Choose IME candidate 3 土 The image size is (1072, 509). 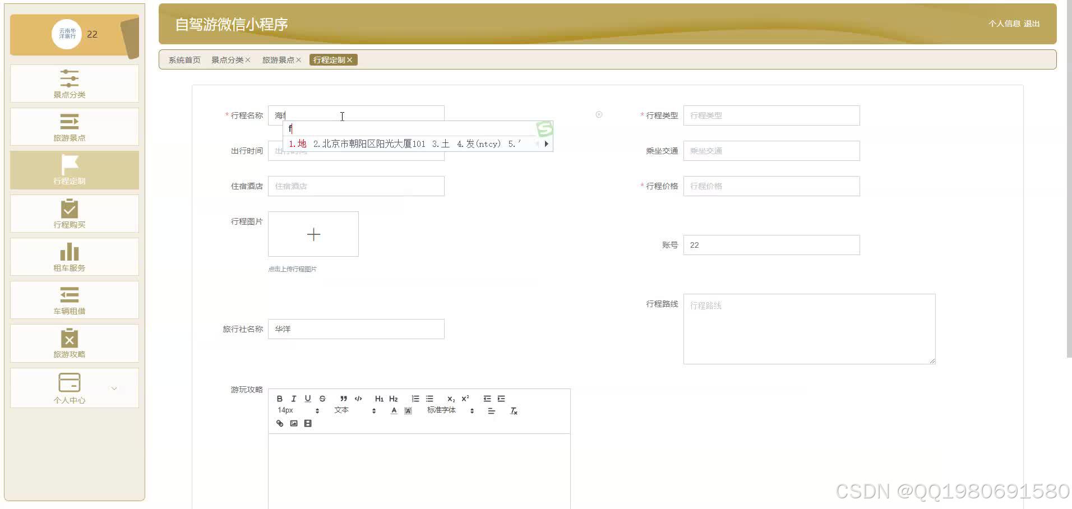coord(441,144)
